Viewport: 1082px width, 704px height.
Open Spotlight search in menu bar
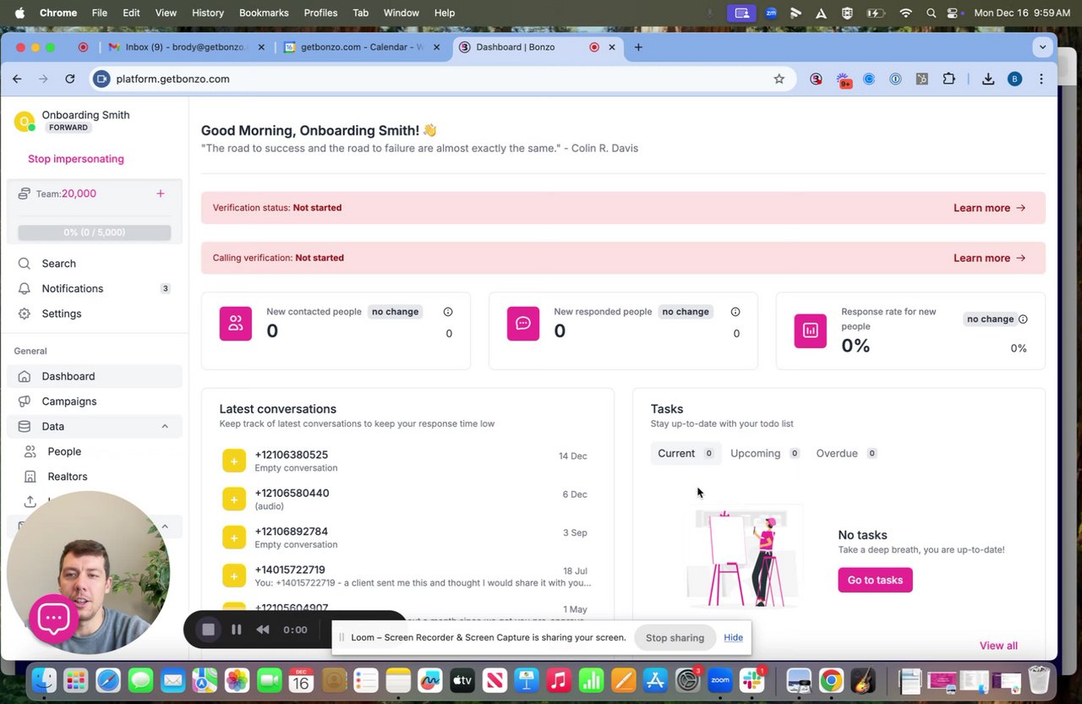(x=931, y=13)
